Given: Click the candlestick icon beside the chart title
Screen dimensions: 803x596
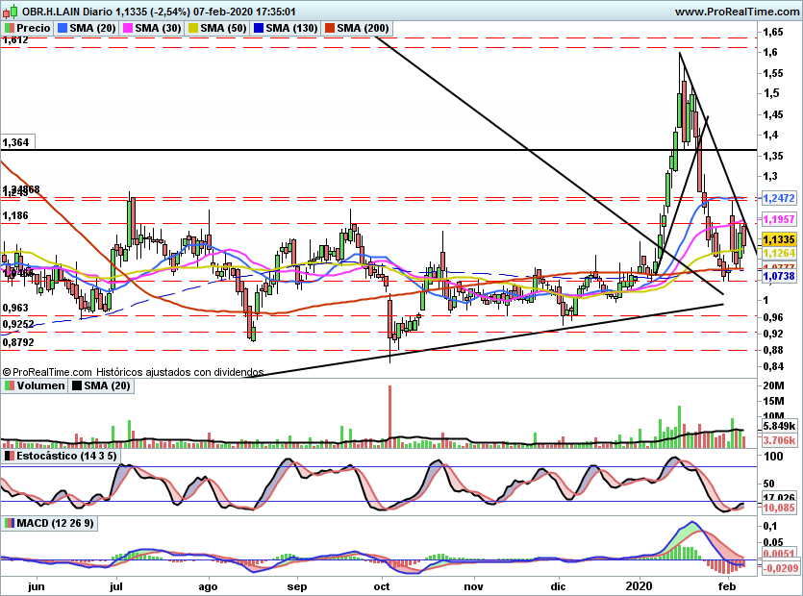Looking at the screenshot, I should [11, 11].
